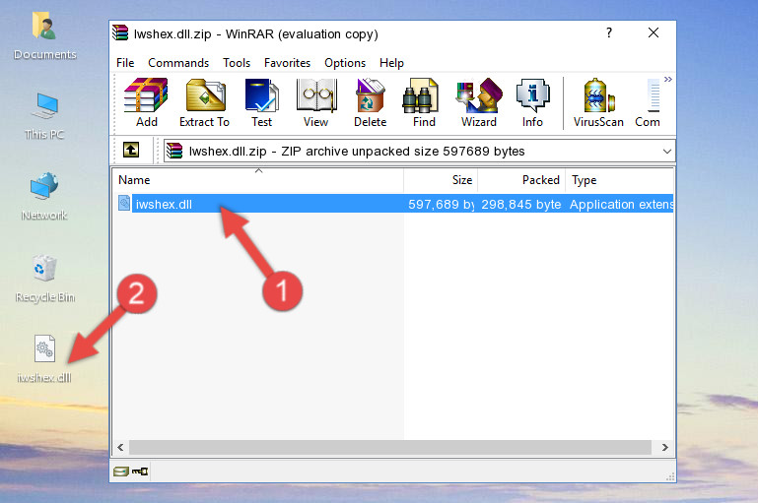Click the horizontal scrollbar left arrow
The height and width of the screenshot is (503, 758).
click(x=121, y=448)
